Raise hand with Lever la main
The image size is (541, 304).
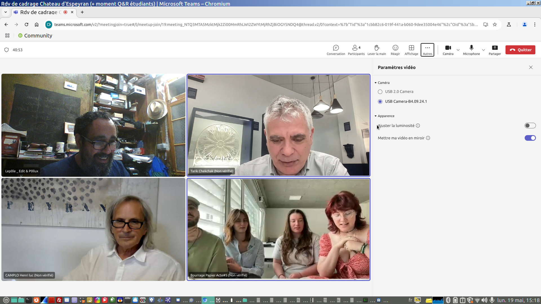pos(376,50)
